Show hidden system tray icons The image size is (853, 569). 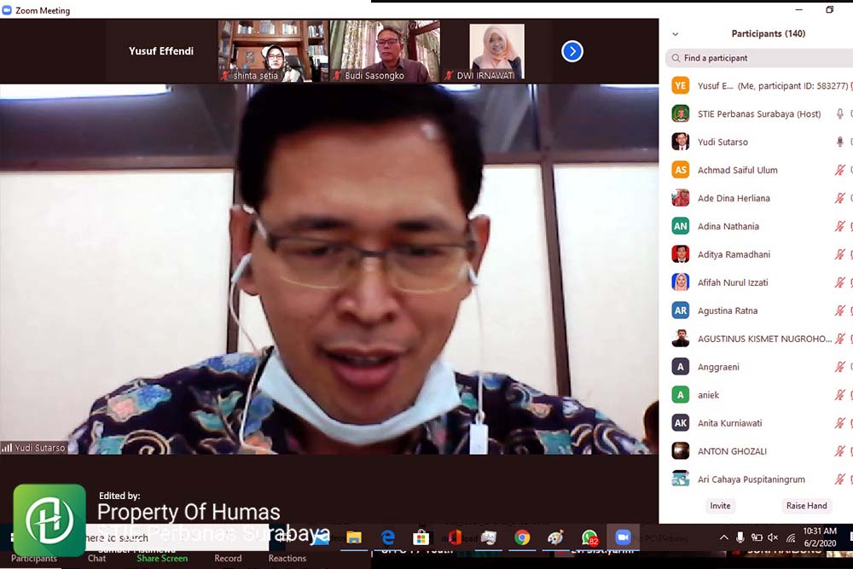tap(724, 537)
